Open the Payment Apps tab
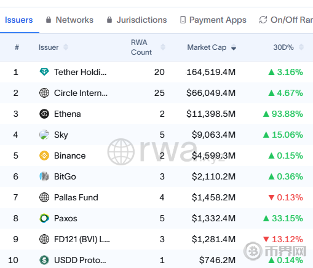Image resolution: width=313 pixels, height=268 pixels. pyautogui.click(x=218, y=20)
